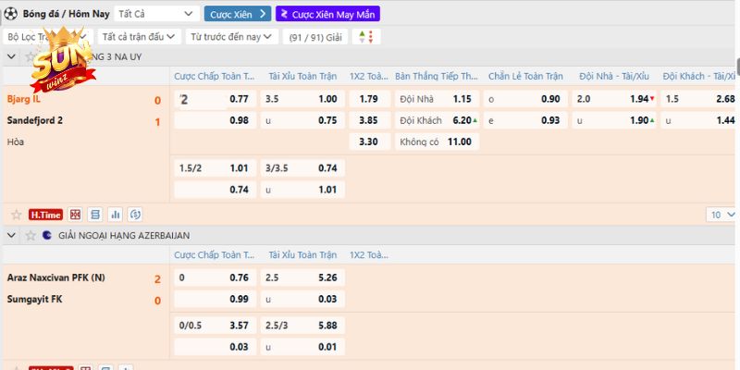Image resolution: width=740 pixels, height=370 pixels.
Task: Open the '10' rows count selector
Action: [x=719, y=215]
